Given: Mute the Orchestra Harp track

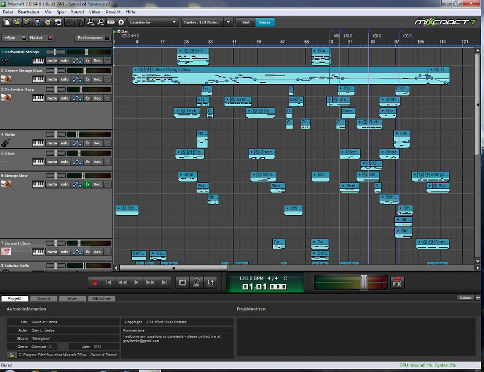Looking at the screenshot, I should pos(52,98).
